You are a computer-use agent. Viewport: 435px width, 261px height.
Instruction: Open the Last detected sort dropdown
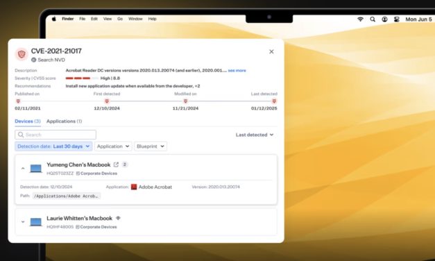[255, 135]
